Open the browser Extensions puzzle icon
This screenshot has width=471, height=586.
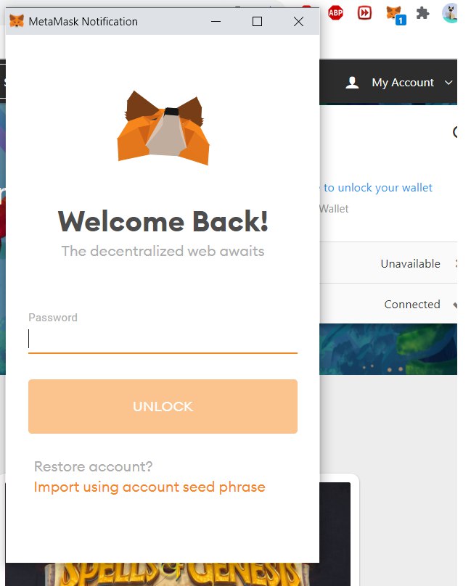(x=423, y=14)
